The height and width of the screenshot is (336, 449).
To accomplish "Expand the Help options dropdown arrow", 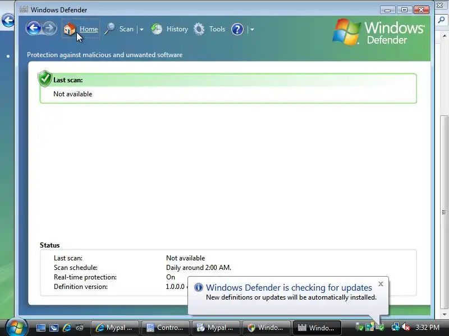I will (x=252, y=29).
